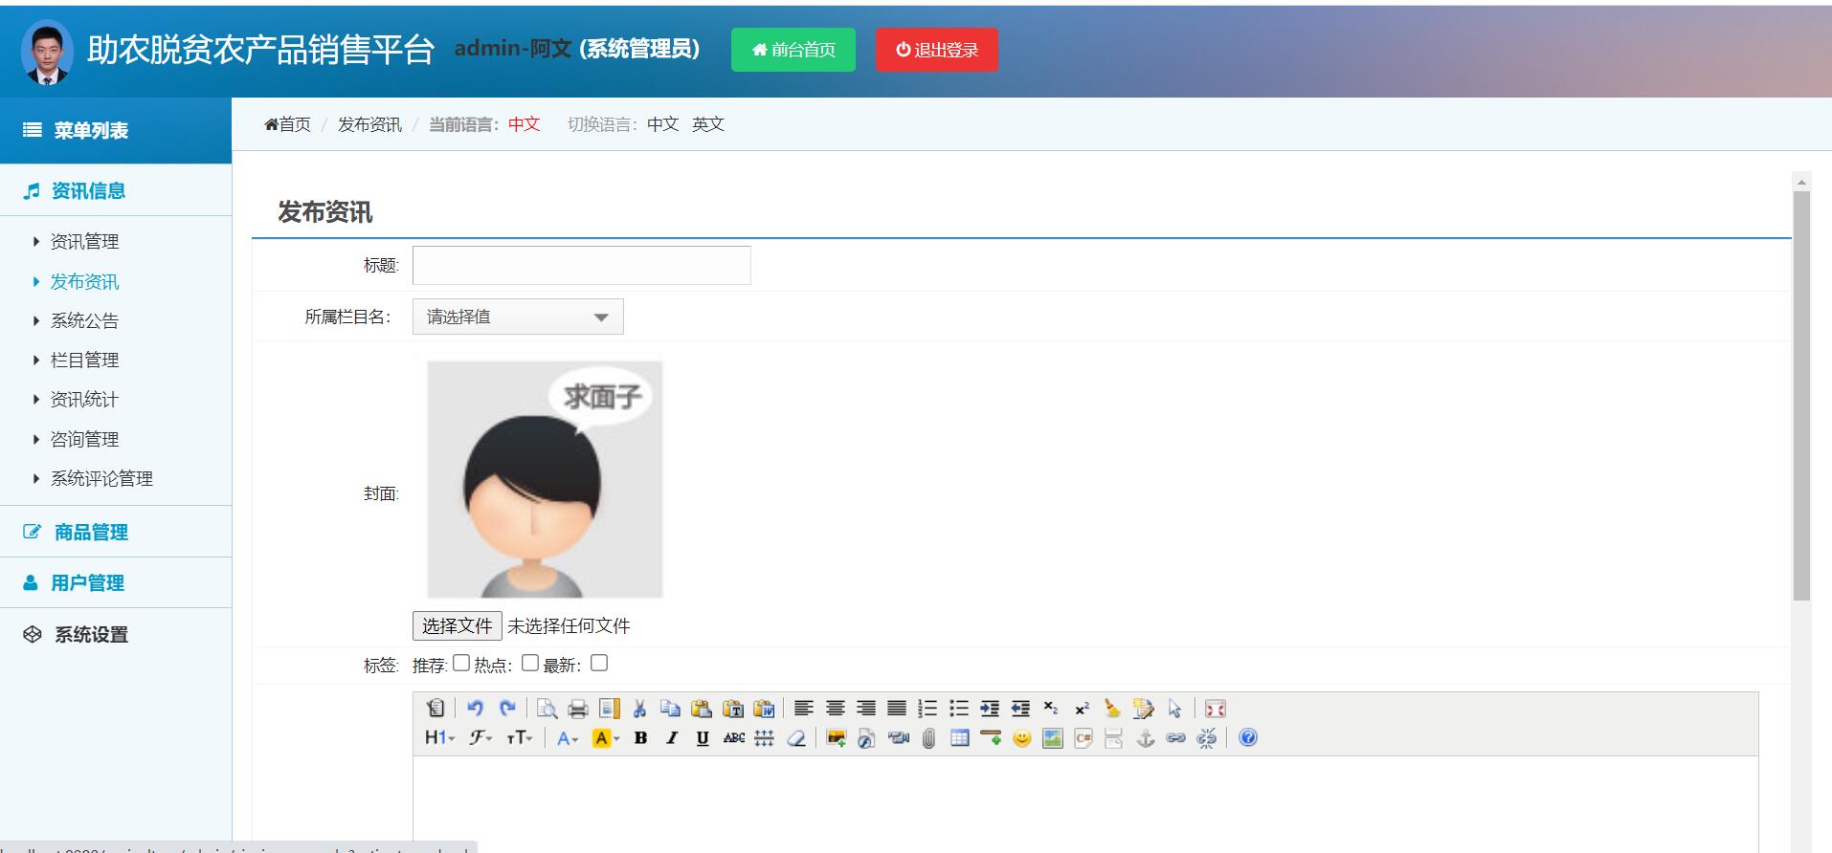Image resolution: width=1832 pixels, height=853 pixels.
Task: Check the 热点 checkbox
Action: [x=530, y=663]
